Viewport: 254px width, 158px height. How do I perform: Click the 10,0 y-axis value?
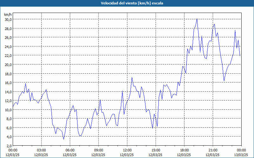pyautogui.click(x=8, y=110)
